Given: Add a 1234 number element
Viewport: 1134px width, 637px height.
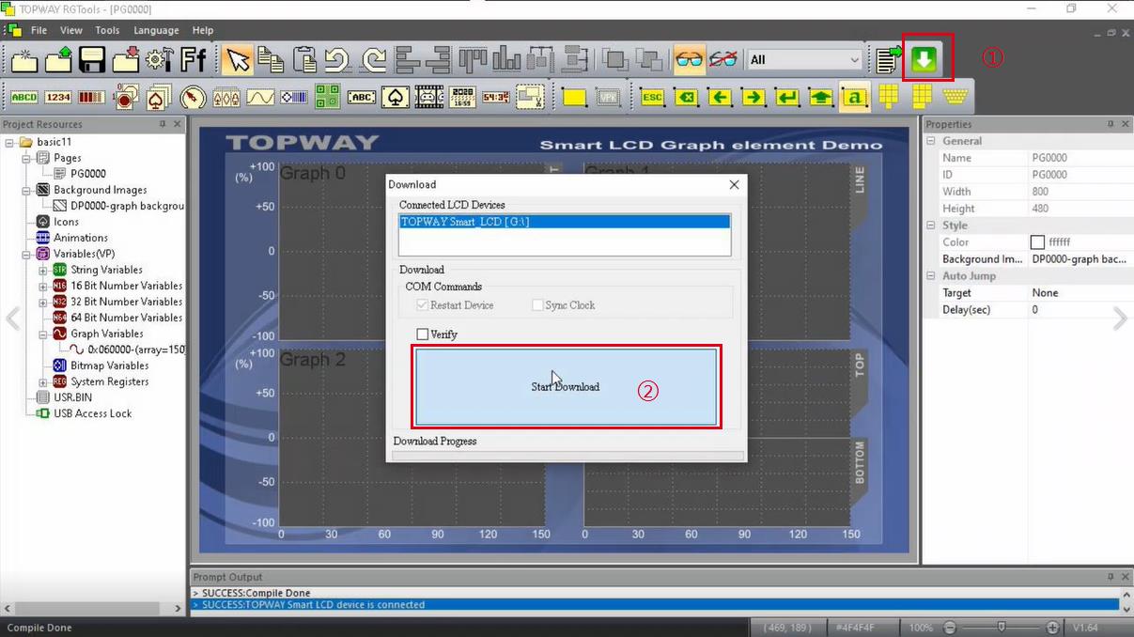Looking at the screenshot, I should coord(58,97).
